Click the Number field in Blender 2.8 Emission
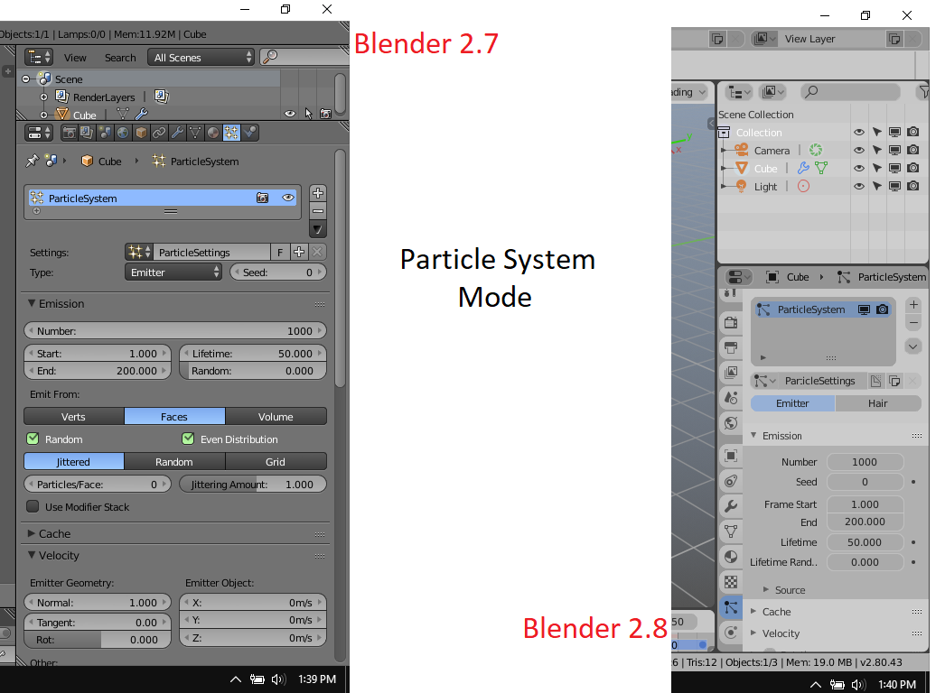The height and width of the screenshot is (693, 945). pyautogui.click(x=865, y=462)
